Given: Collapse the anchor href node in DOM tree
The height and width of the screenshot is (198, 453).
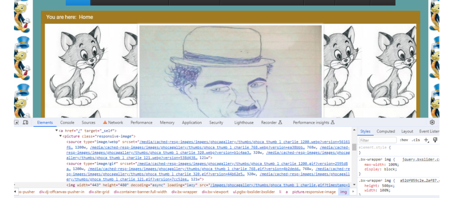Looking at the screenshot, I should pos(57,131).
